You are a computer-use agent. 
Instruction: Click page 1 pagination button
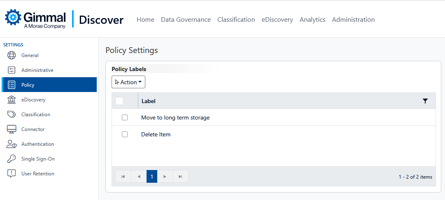pyautogui.click(x=151, y=177)
